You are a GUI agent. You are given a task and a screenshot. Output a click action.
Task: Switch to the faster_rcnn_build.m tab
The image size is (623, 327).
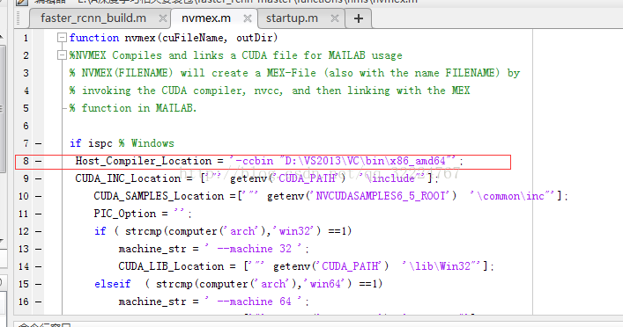[x=93, y=18]
